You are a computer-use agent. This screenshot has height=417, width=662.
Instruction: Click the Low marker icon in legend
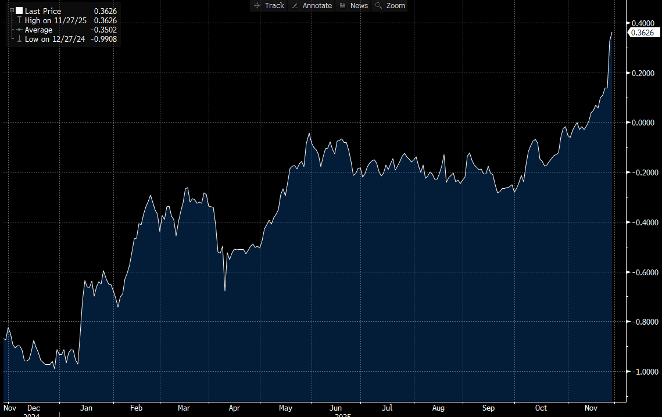click(x=19, y=39)
